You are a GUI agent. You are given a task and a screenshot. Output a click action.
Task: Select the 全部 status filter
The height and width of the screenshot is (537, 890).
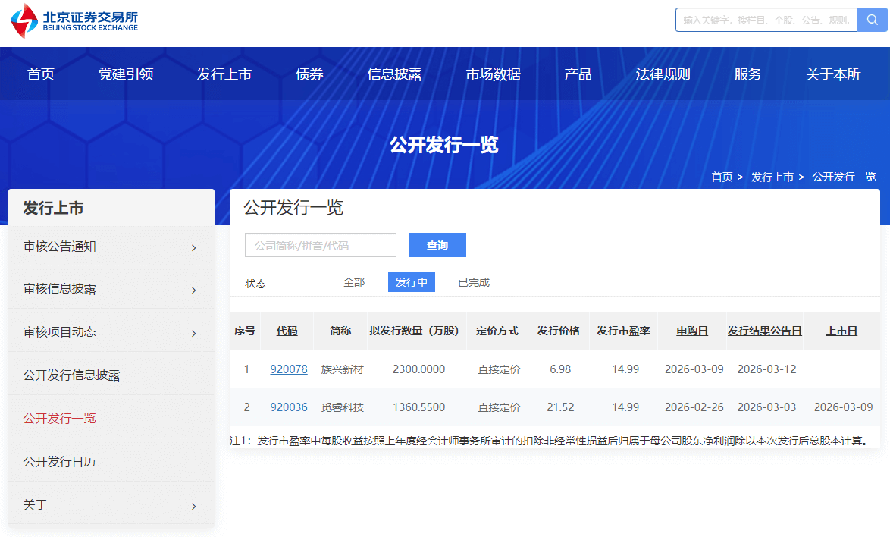point(354,282)
